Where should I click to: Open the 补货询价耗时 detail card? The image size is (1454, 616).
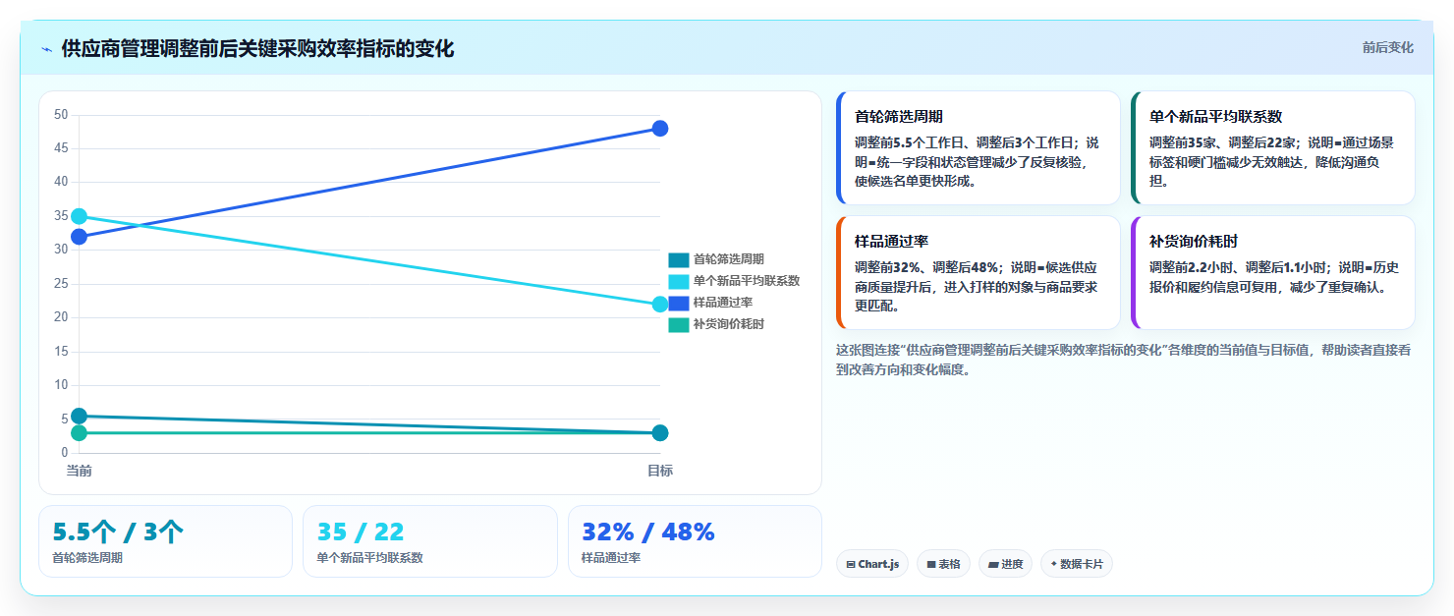[1272, 272]
